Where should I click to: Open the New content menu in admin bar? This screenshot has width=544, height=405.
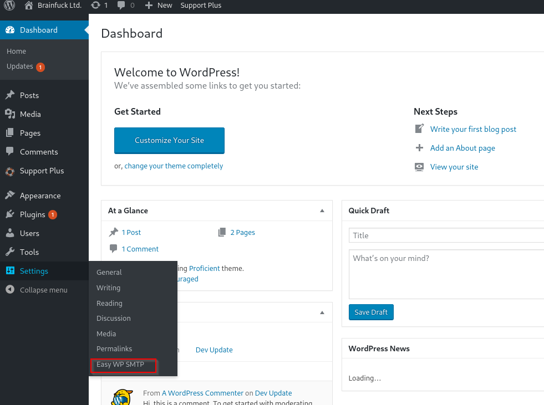pos(159,6)
